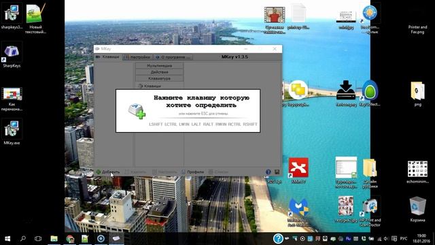Click the LWIN indicator in the dialog
435x245 pixels.
coord(184,124)
